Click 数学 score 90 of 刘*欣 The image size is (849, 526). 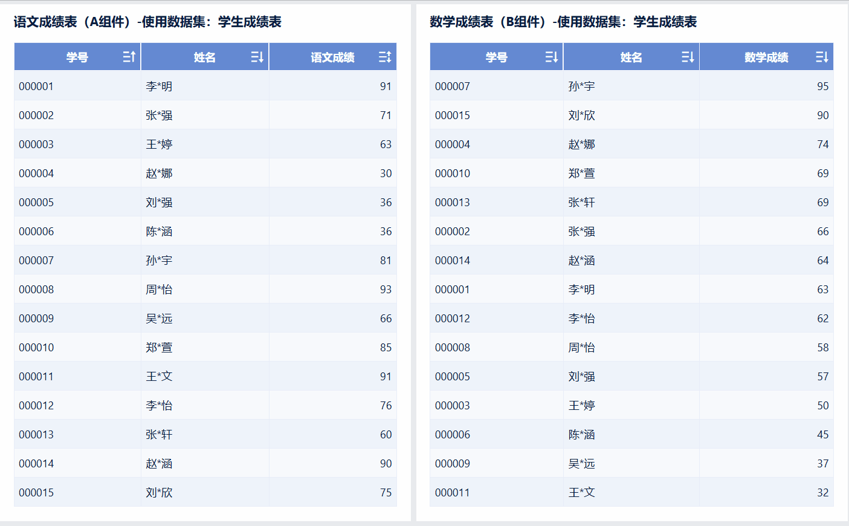pyautogui.click(x=822, y=115)
